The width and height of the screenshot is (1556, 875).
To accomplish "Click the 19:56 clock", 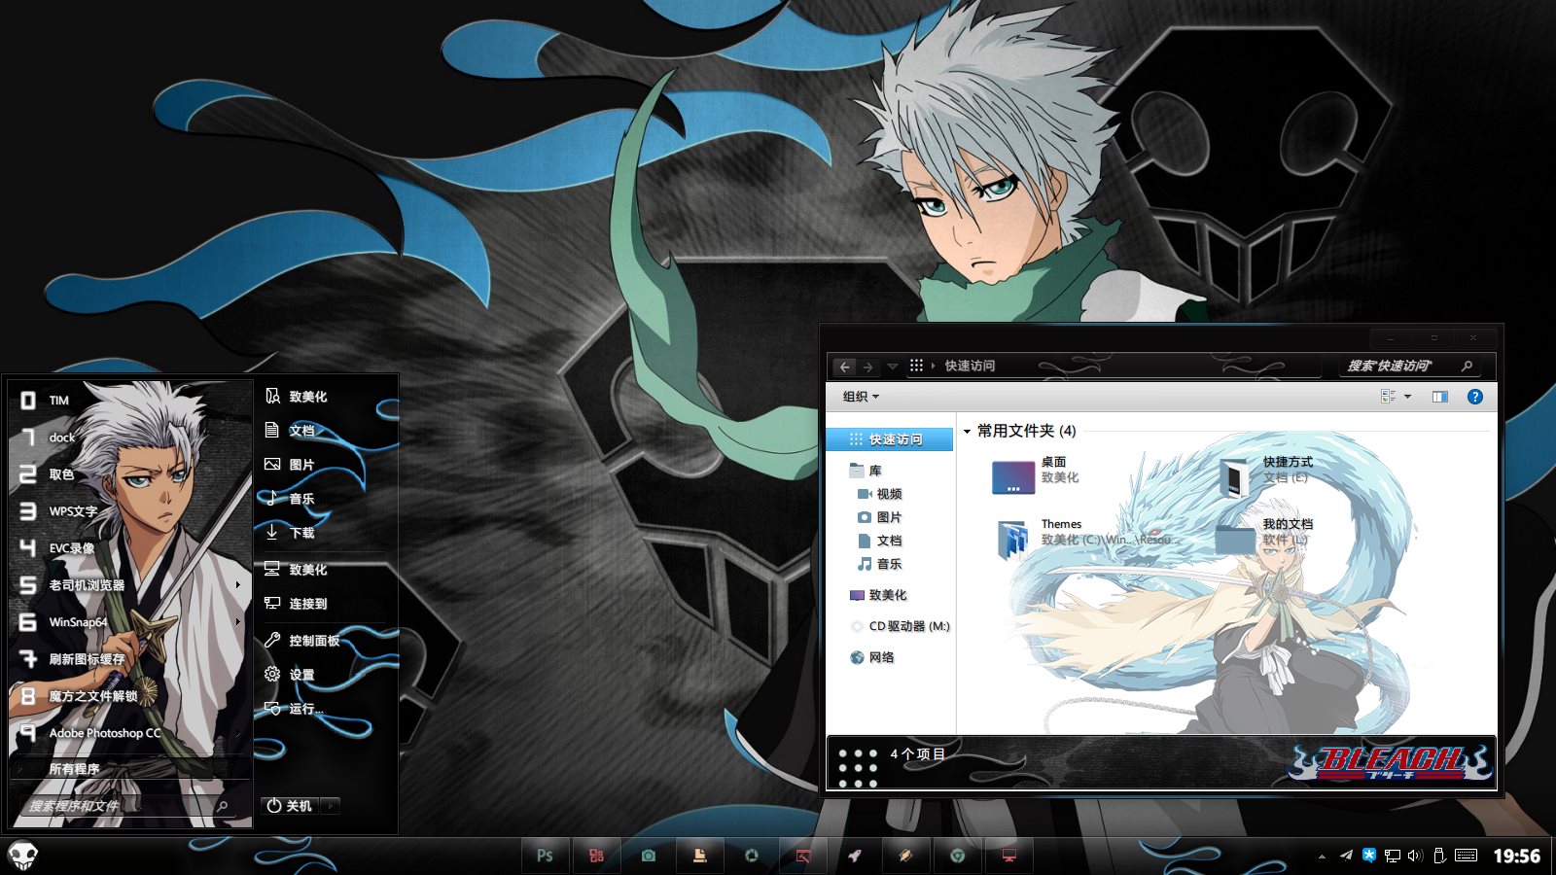I will 1517,856.
